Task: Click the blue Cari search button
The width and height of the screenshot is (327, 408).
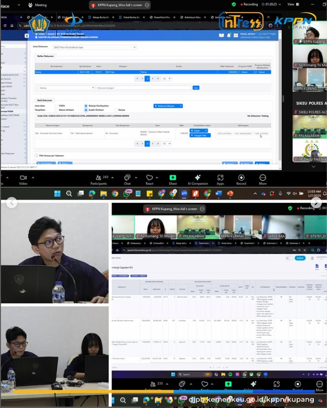Action: (196, 87)
